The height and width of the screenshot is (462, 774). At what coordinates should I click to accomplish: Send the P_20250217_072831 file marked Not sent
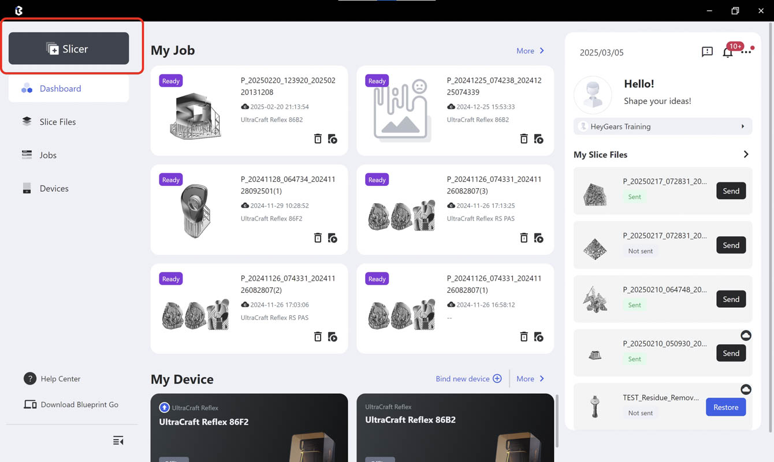click(731, 245)
